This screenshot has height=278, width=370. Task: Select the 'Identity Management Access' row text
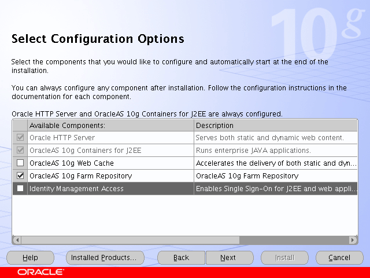[76, 189]
